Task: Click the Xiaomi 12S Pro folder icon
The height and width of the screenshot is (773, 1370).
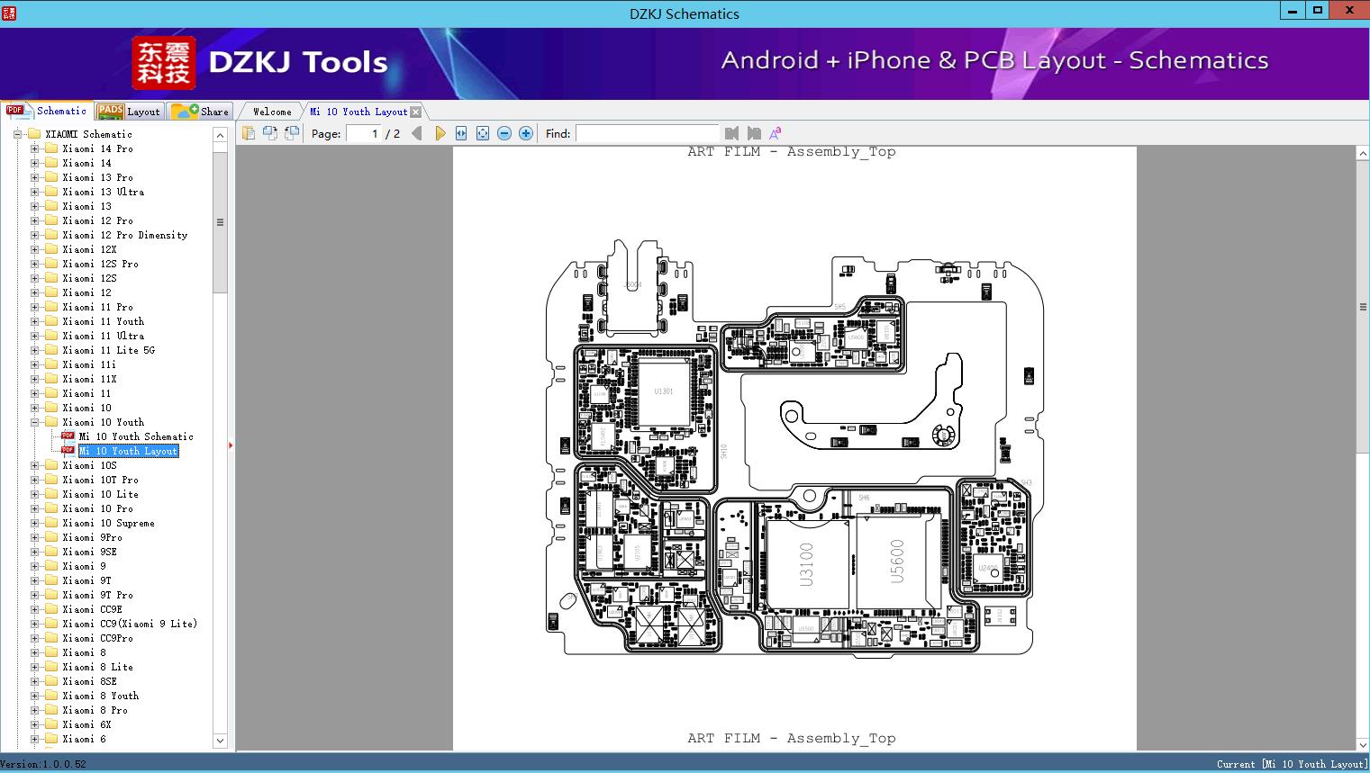Action: [x=51, y=264]
